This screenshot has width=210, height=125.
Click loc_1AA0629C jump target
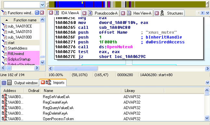coord(130,57)
